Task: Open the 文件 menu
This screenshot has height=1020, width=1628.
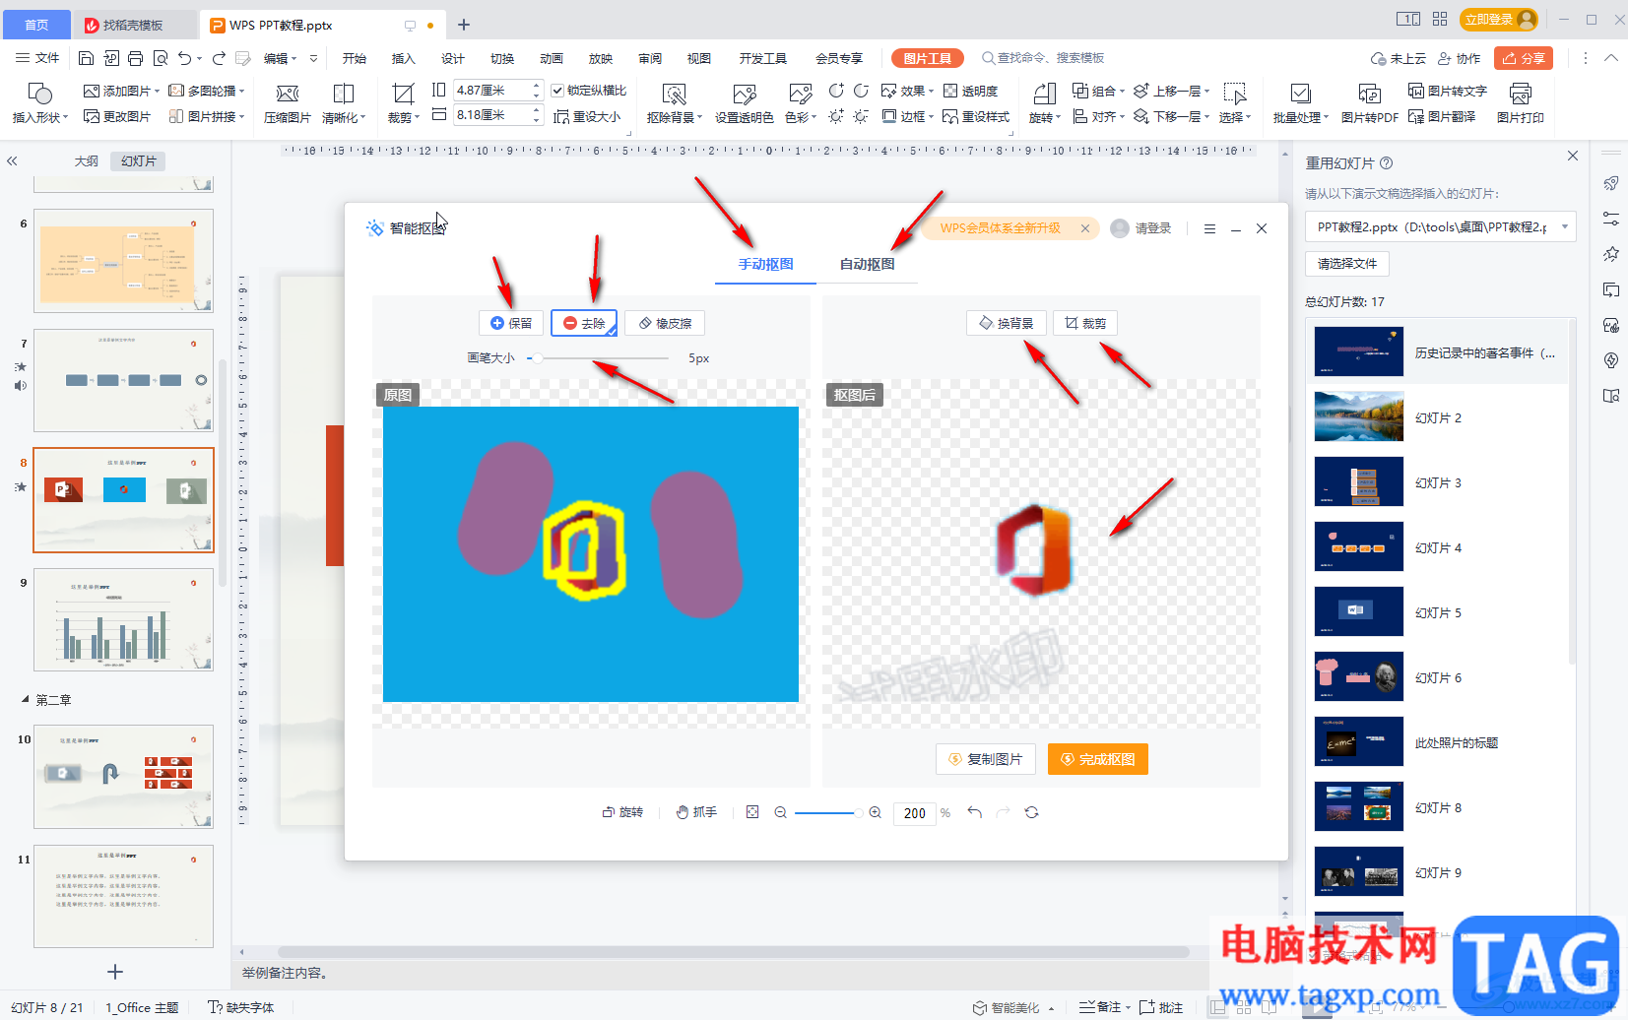Action: coord(37,58)
